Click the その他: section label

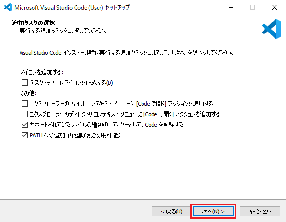(x=28, y=93)
